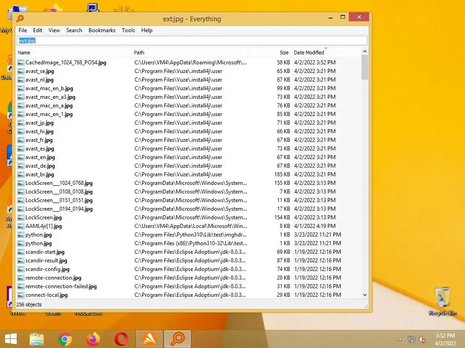Launch Opera from the taskbar

(x=121, y=339)
